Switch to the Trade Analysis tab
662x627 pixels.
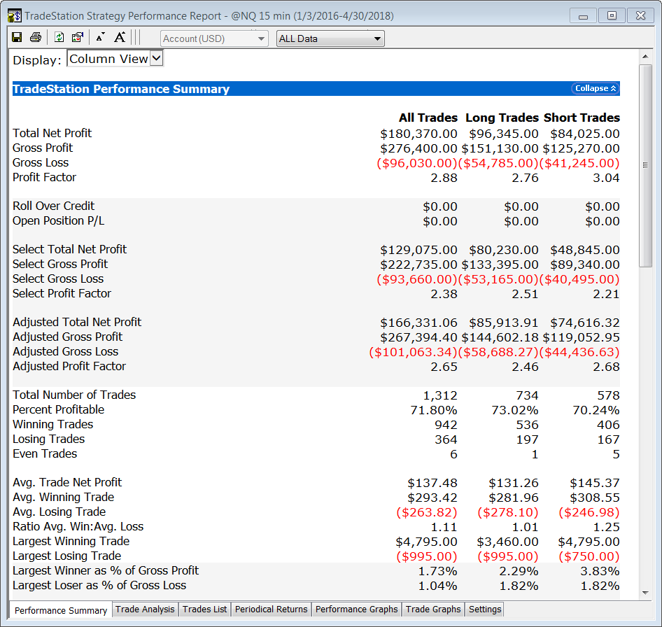pos(145,610)
